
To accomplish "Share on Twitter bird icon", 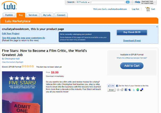I will (x=134, y=90).
